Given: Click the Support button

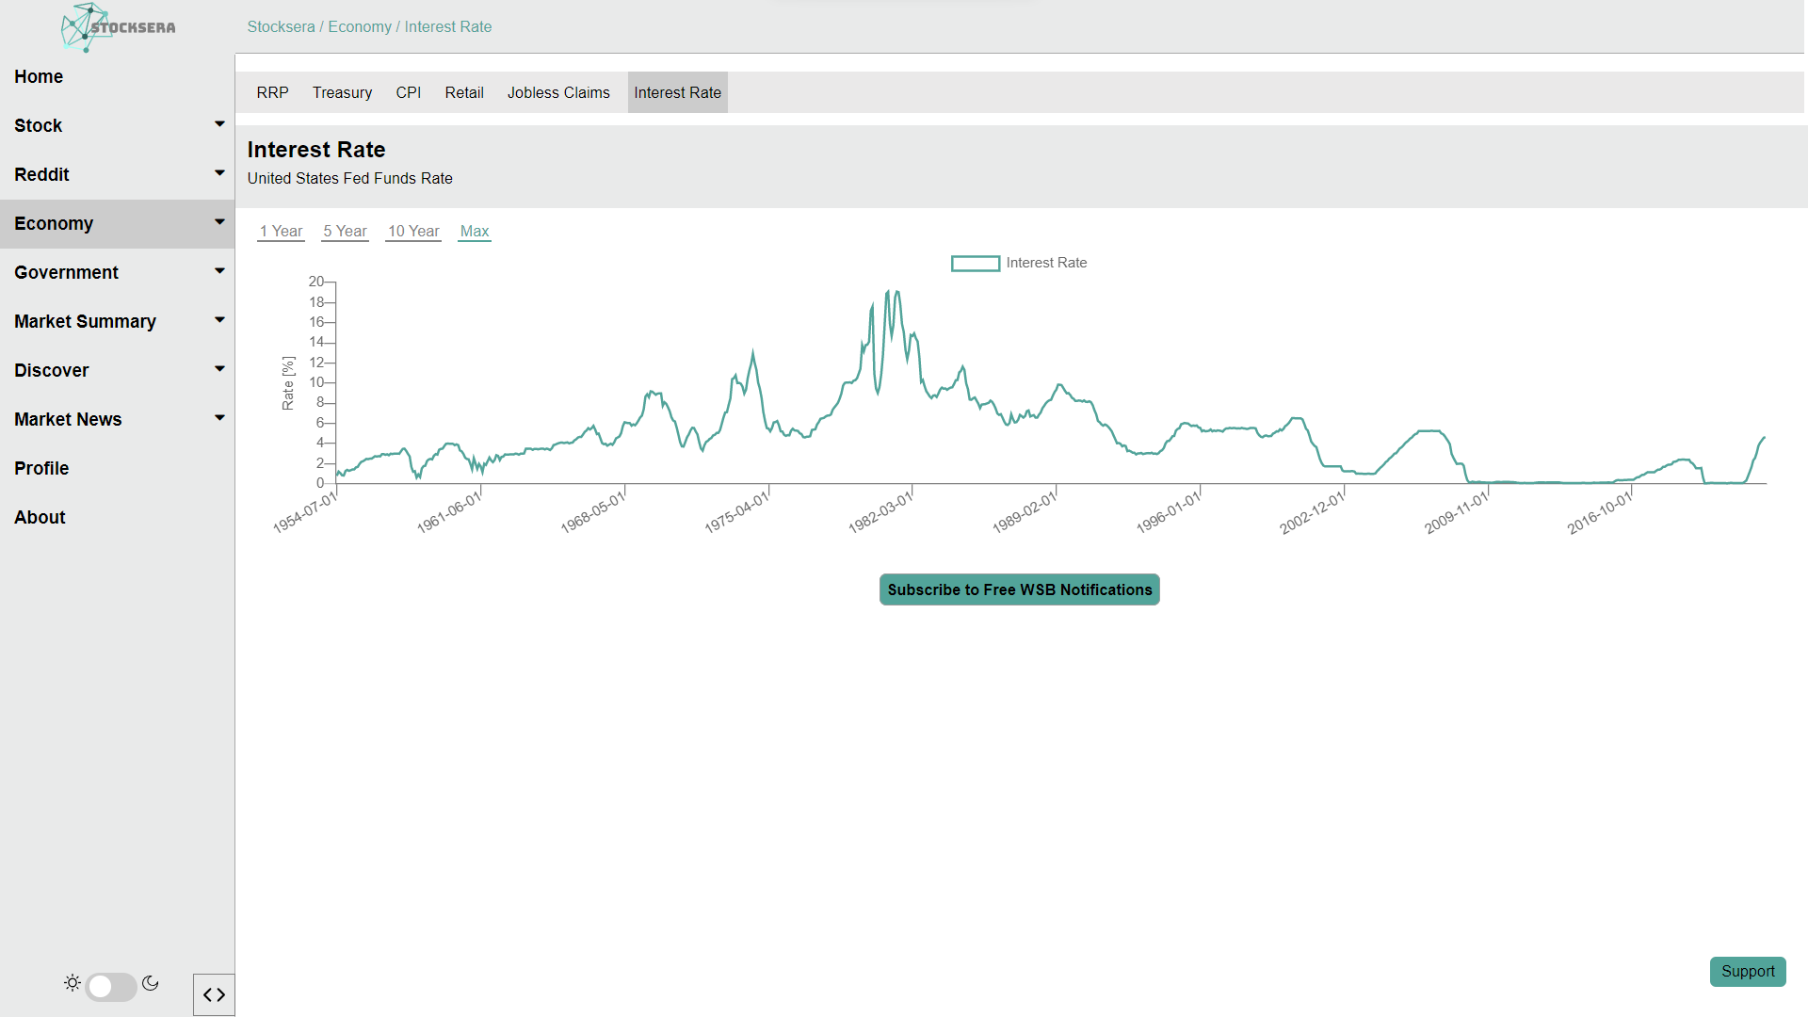Looking at the screenshot, I should pos(1747,971).
